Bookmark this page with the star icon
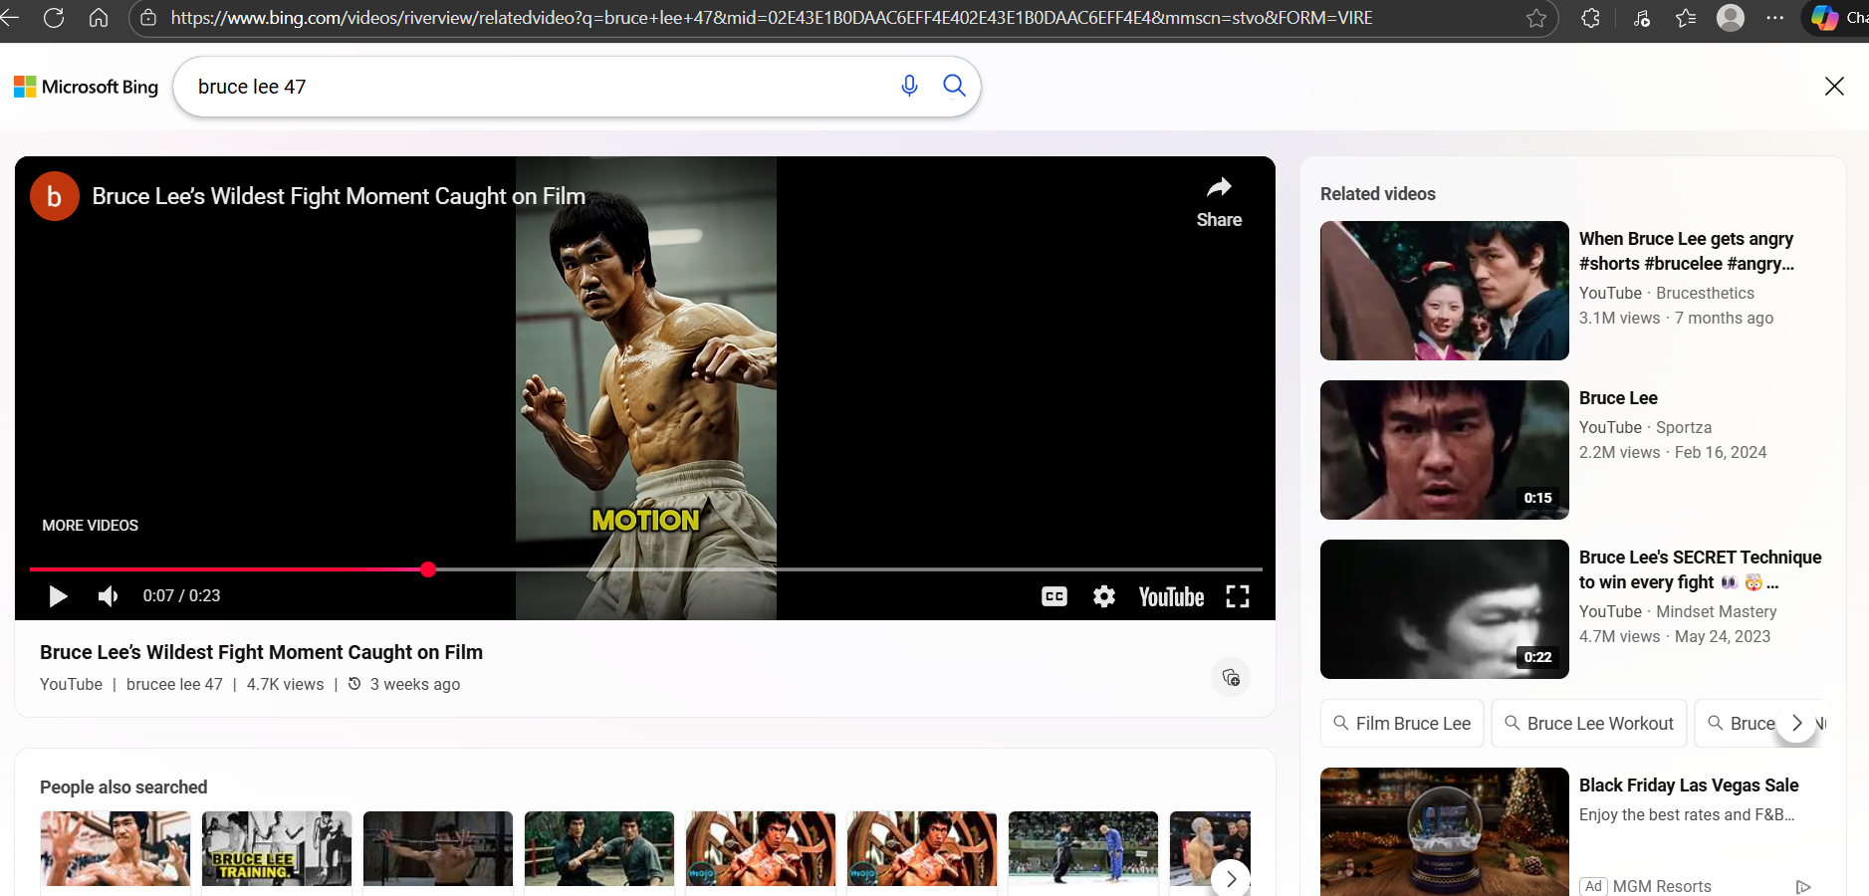 (1536, 17)
